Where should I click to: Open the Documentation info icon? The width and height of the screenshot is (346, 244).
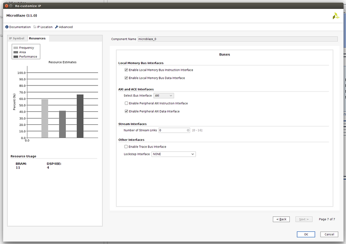point(7,27)
